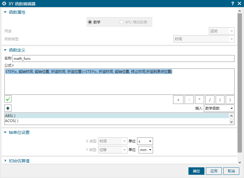
Task: Click the up arrow insert function icon
Action: [8, 108]
